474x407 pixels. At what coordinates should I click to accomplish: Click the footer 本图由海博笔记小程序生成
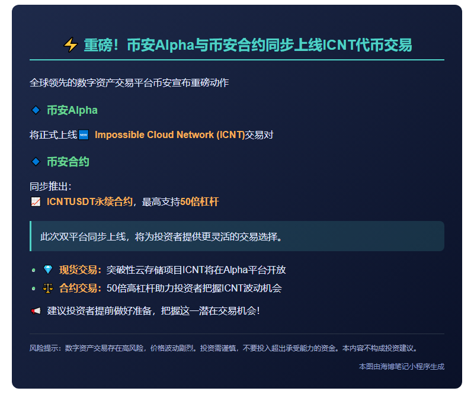point(402,367)
